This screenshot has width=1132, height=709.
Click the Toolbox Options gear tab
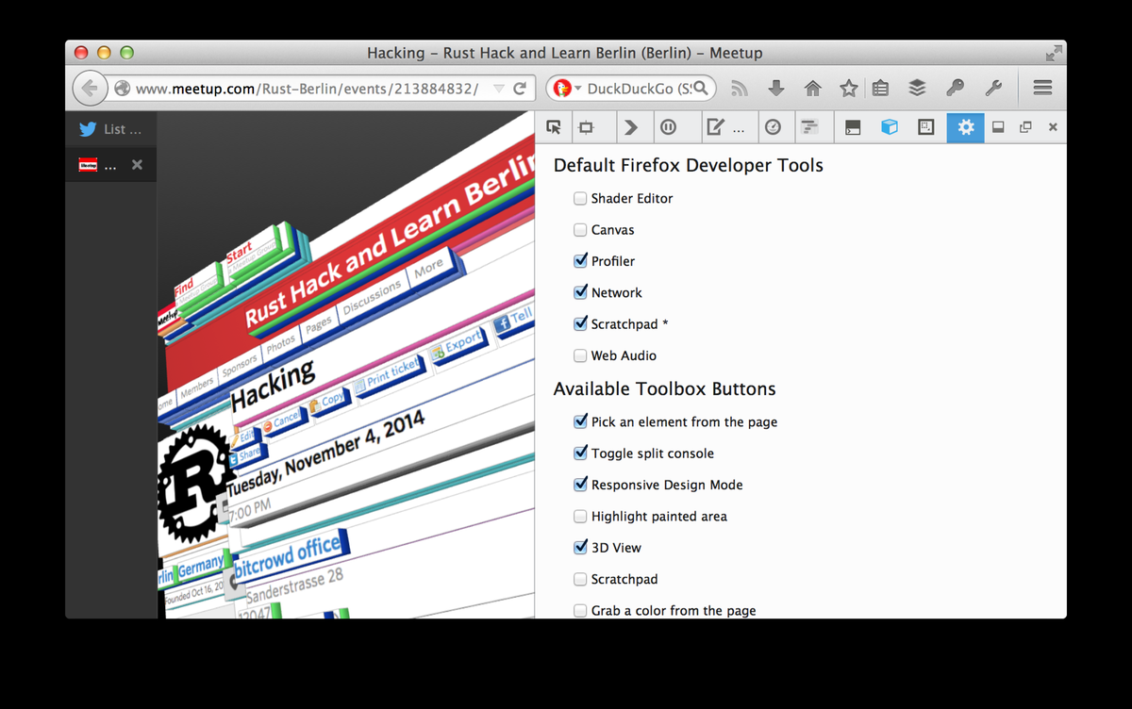[x=965, y=127]
